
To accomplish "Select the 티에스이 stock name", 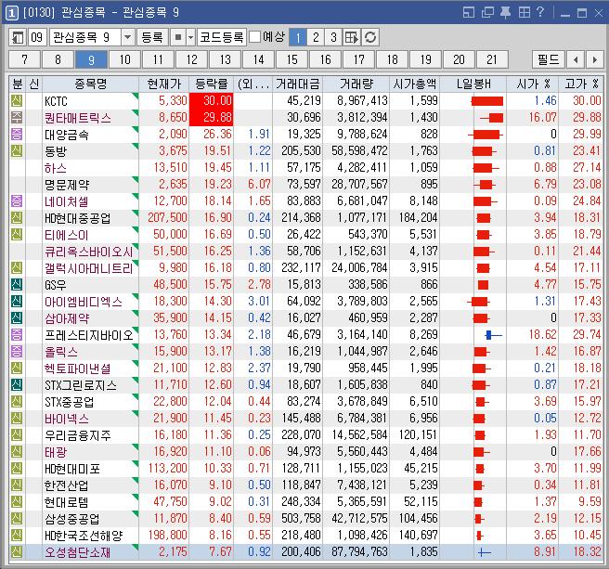I will [67, 235].
